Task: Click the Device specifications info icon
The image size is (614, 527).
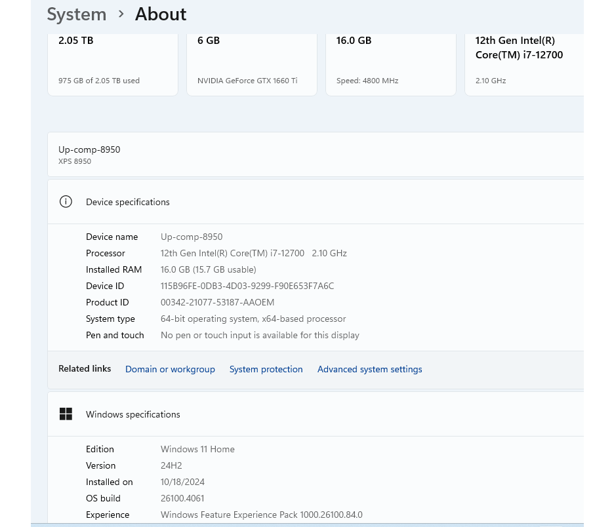Action: click(x=66, y=202)
